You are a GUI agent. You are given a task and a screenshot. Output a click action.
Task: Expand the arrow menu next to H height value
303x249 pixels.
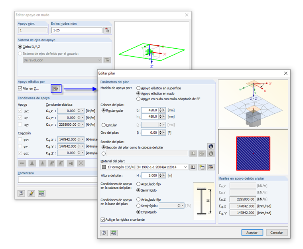(x=164, y=176)
